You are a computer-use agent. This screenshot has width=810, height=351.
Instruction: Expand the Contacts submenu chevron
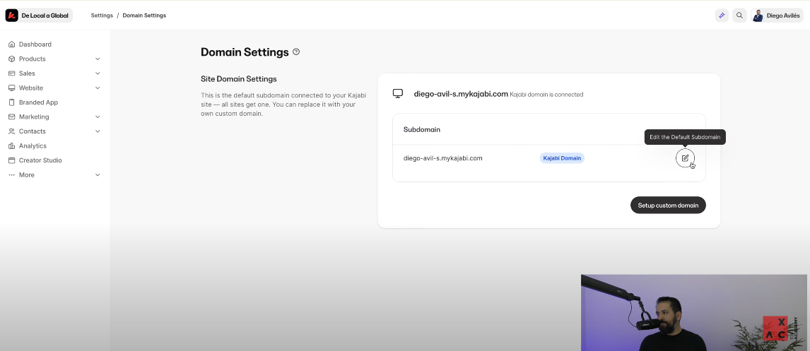click(x=98, y=131)
